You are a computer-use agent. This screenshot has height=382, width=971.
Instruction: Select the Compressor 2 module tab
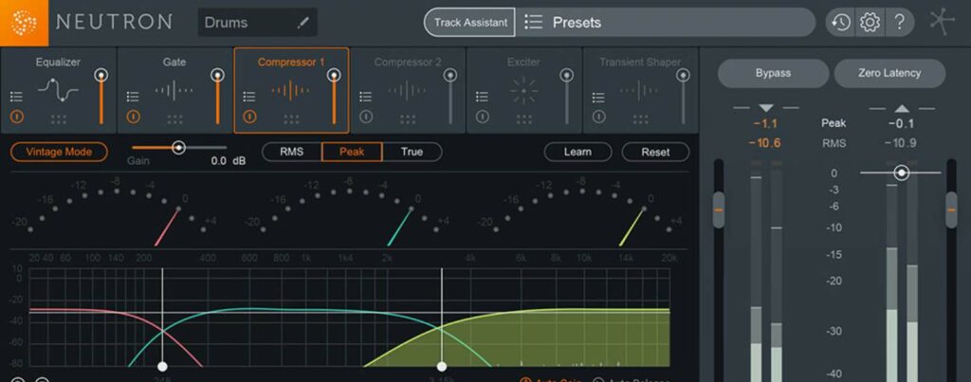tap(408, 63)
